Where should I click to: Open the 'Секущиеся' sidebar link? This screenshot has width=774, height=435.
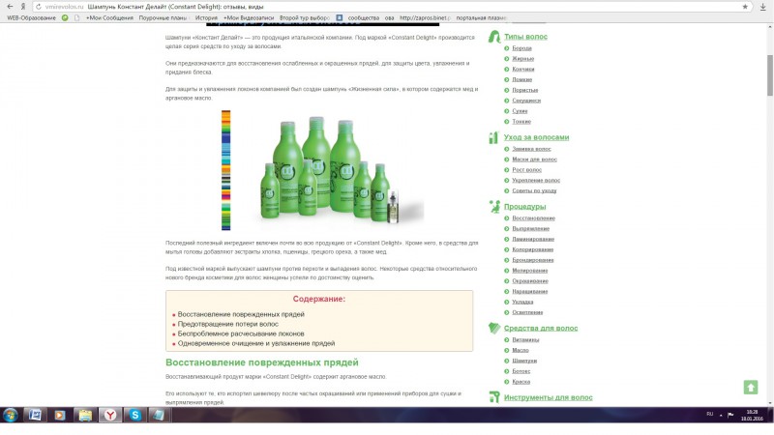(x=526, y=101)
